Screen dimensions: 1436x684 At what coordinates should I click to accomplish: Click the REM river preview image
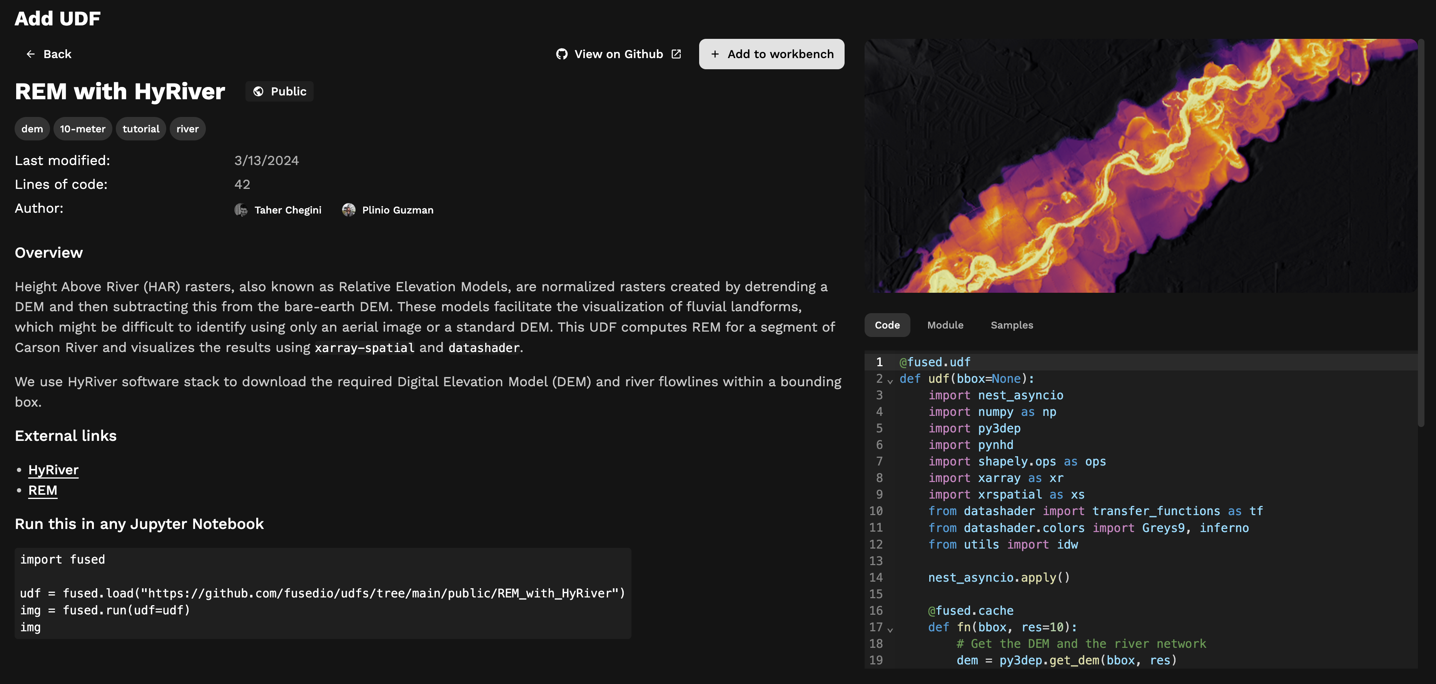[1140, 165]
